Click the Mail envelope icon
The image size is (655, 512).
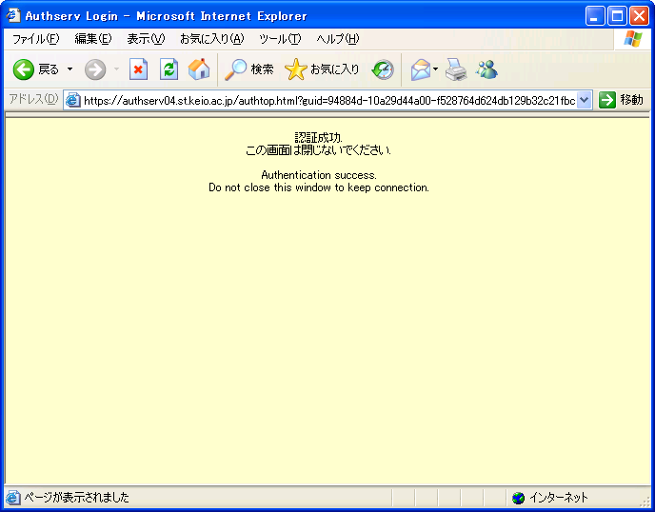click(x=420, y=69)
